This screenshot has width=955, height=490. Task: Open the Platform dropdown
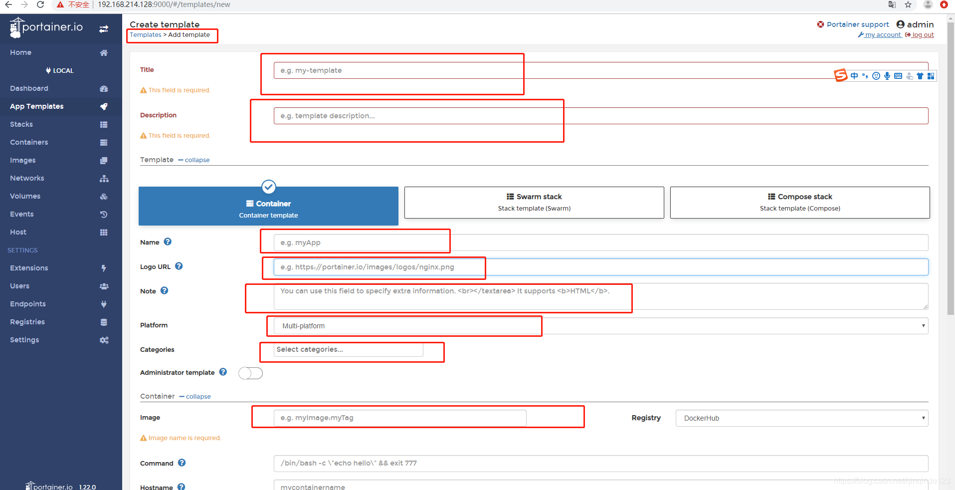601,326
